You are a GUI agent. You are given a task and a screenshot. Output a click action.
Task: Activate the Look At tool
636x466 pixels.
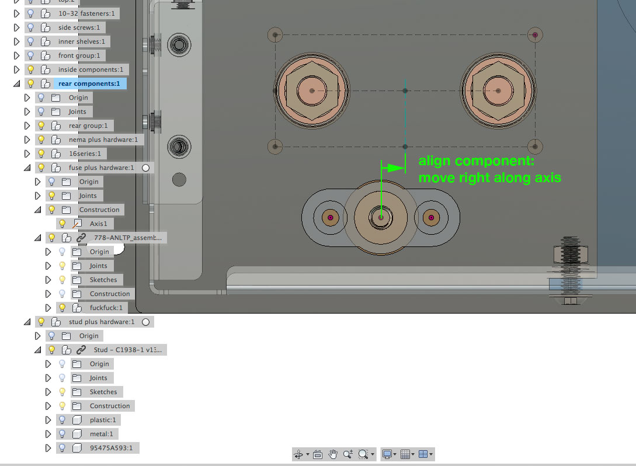(317, 454)
